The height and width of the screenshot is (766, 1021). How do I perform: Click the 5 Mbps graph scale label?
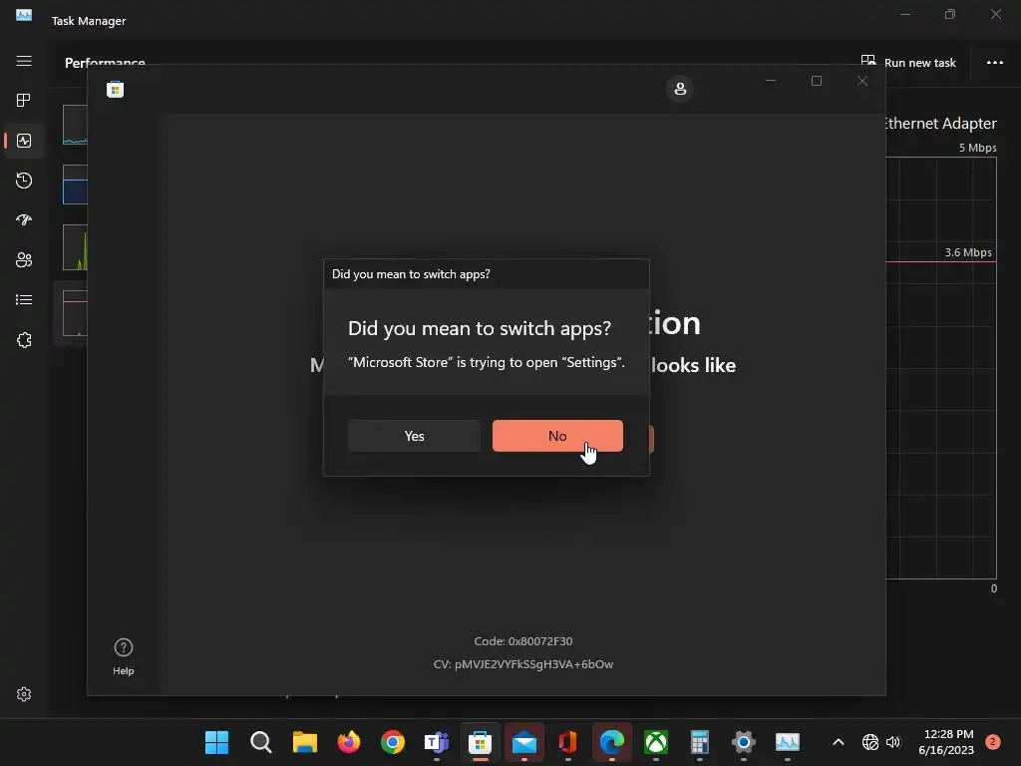(977, 148)
